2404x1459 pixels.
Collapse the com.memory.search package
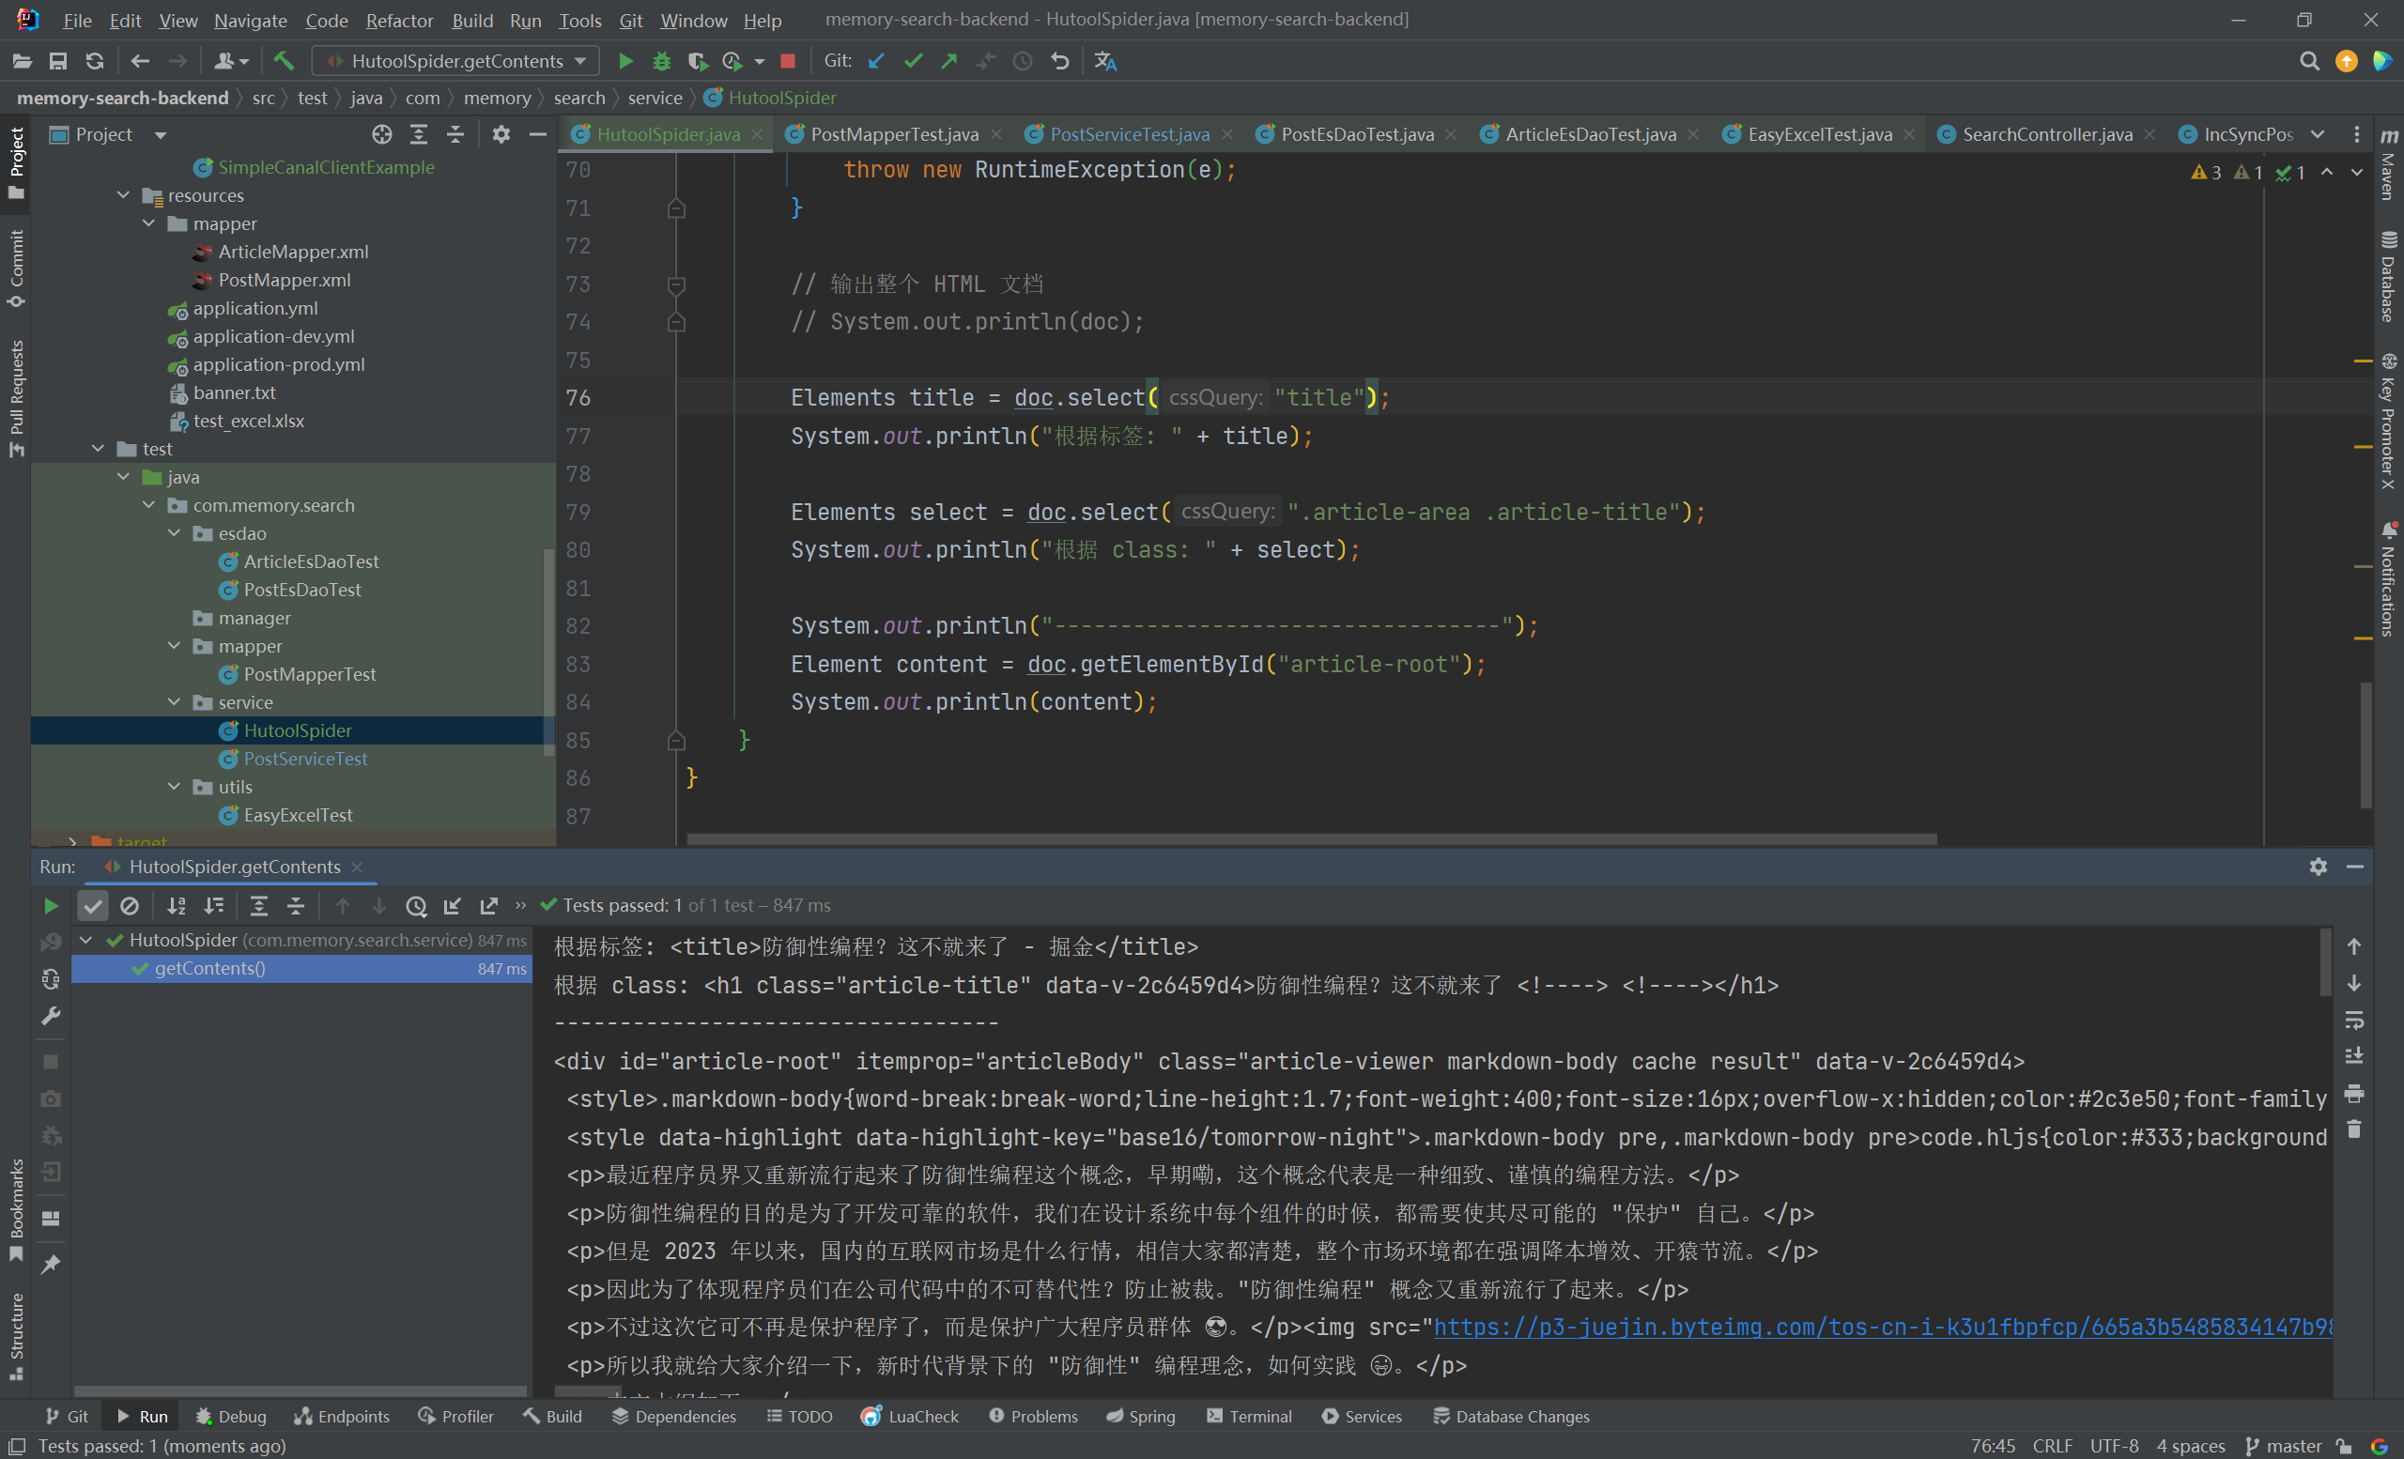click(x=148, y=505)
